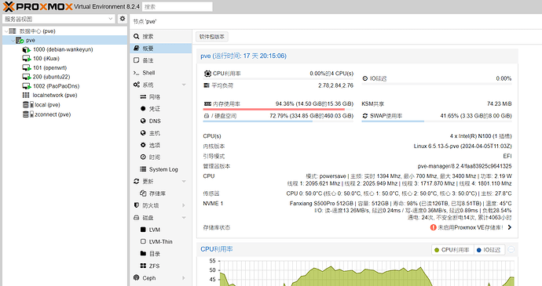Select the pve node icon
The image size is (542, 286).
[x=20, y=41]
